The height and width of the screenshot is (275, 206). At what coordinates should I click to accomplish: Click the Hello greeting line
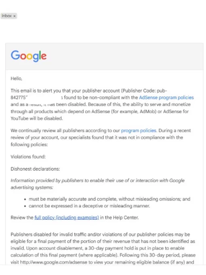[17, 78]
